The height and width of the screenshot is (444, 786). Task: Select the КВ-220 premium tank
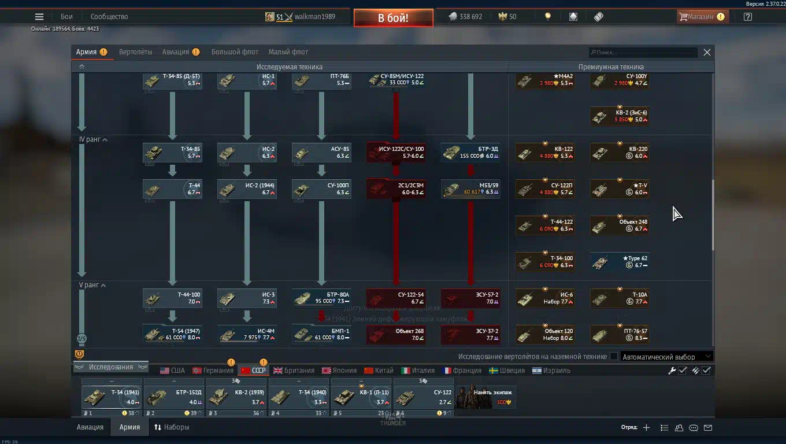pos(620,153)
